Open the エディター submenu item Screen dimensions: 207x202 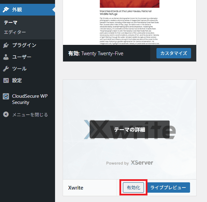pos(15,32)
